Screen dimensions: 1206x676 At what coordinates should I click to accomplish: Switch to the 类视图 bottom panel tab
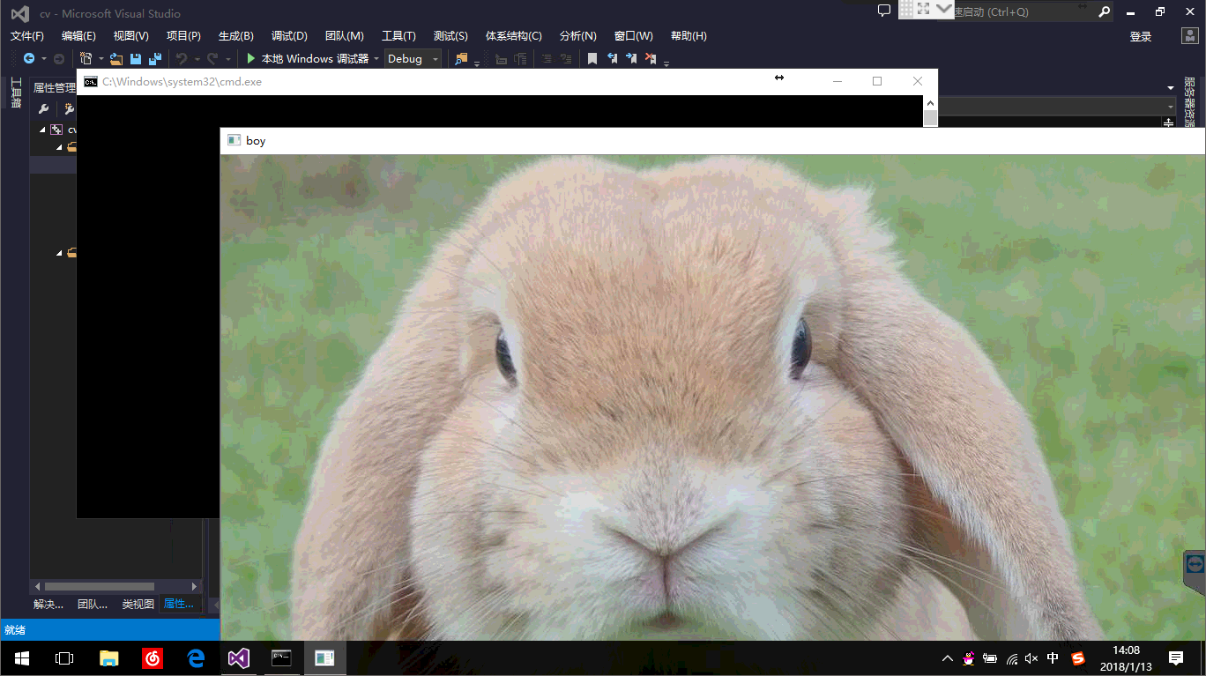click(x=138, y=604)
